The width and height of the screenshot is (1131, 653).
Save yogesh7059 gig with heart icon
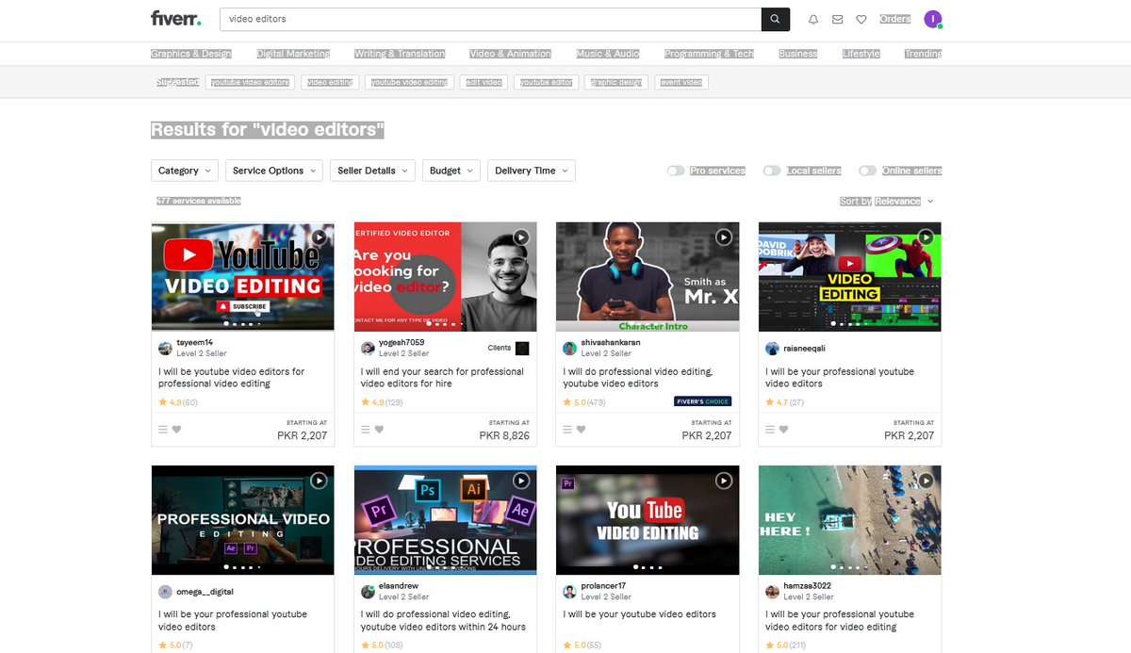click(x=379, y=430)
